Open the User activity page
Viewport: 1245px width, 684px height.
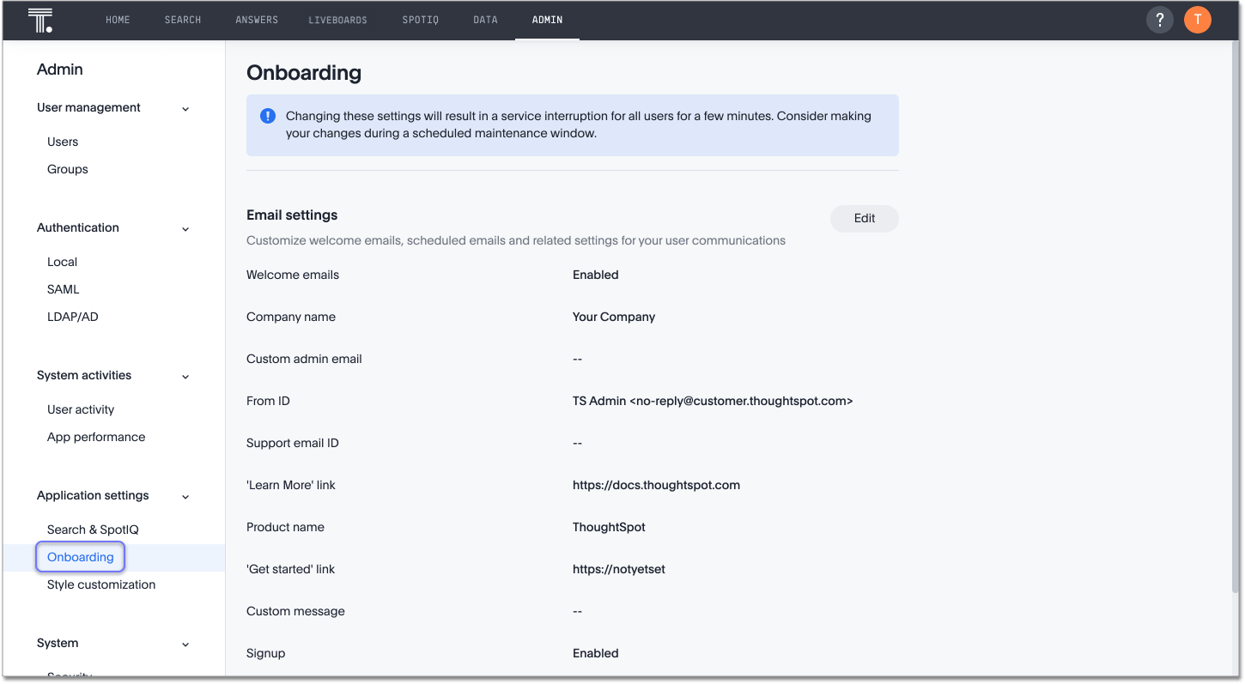point(80,409)
